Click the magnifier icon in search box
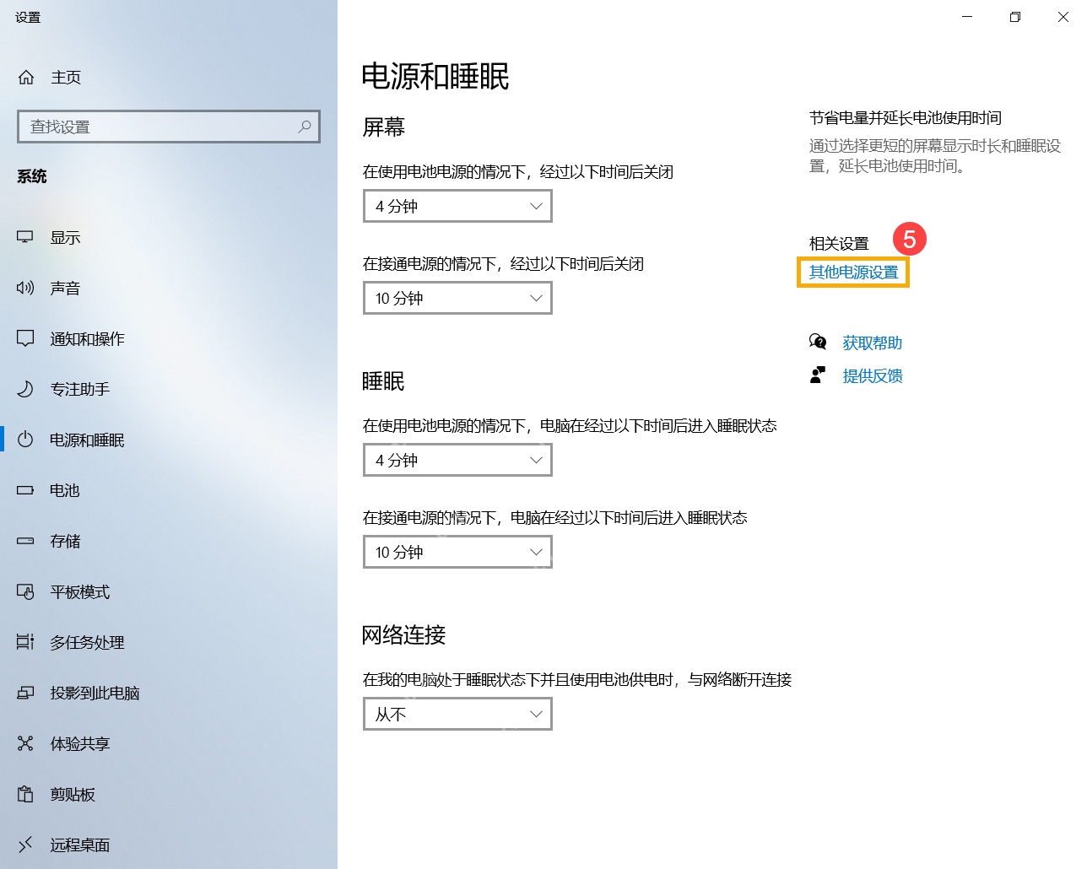Image resolution: width=1087 pixels, height=869 pixels. [x=305, y=127]
